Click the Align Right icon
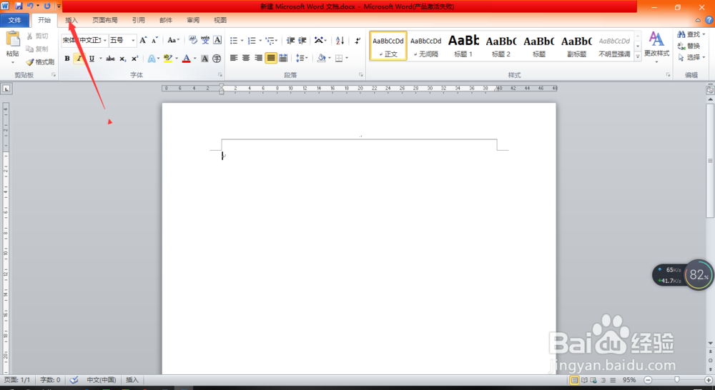 tap(259, 58)
